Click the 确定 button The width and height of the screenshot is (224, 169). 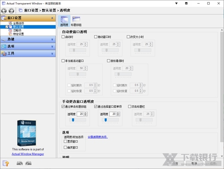click(x=175, y=163)
